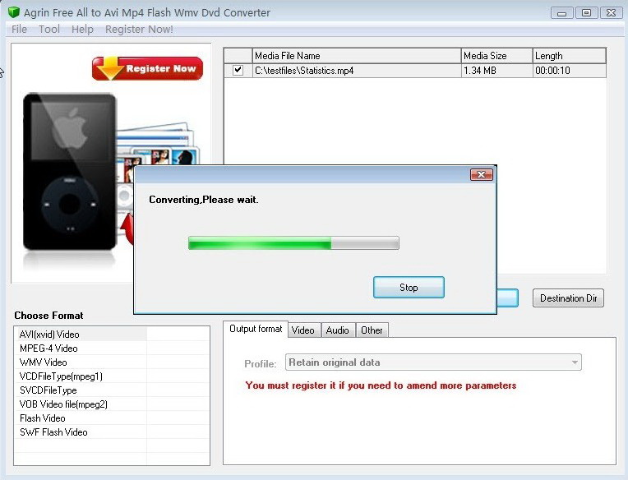
Task: Switch to the Other tab
Action: point(372,330)
